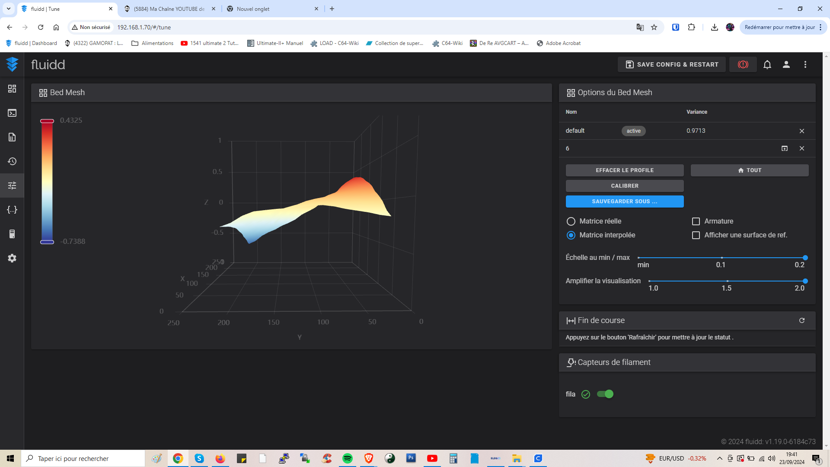
Task: Open the G-code files sidebar icon
Action: (x=12, y=137)
